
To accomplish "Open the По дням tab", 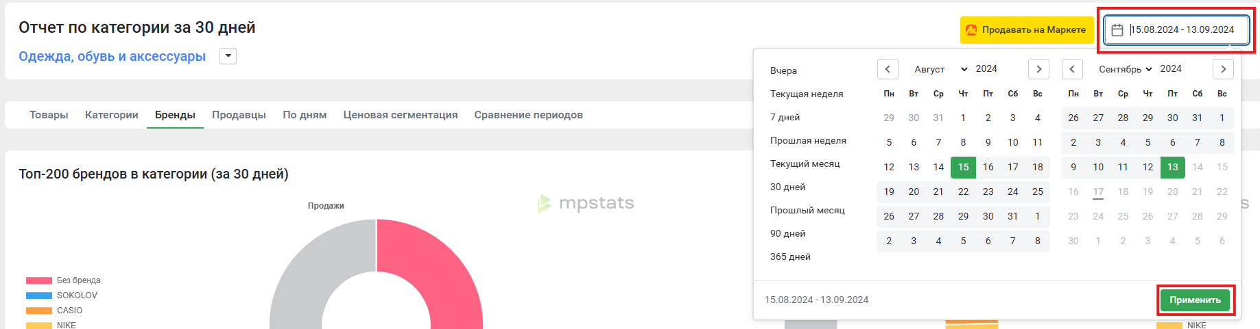I will 305,115.
